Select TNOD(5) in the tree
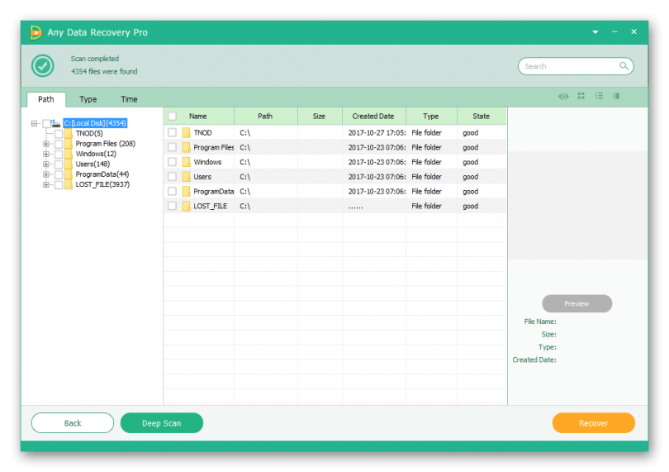The height and width of the screenshot is (472, 669). coord(89,133)
